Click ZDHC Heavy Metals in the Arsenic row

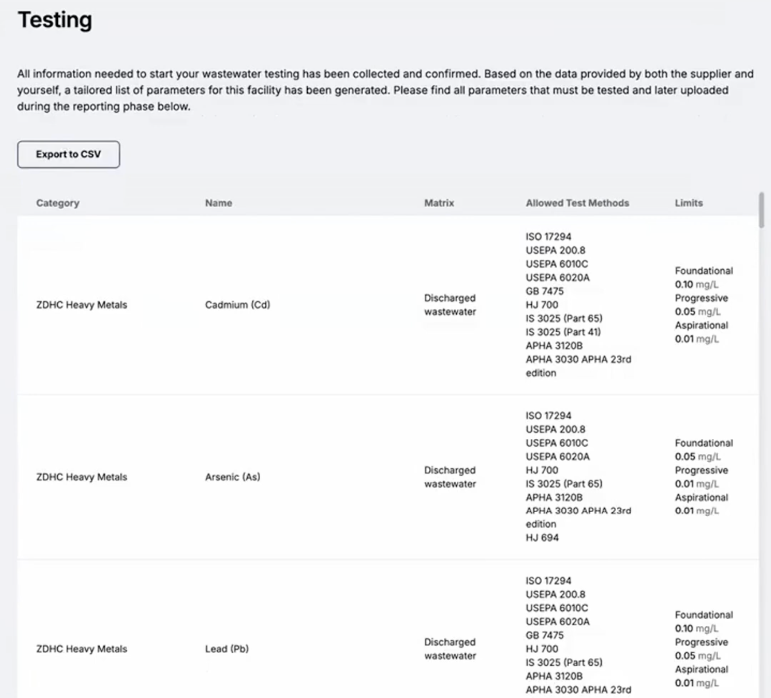click(82, 477)
